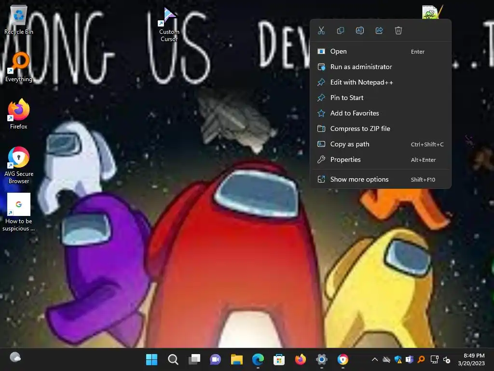This screenshot has width=494, height=371.
Task: Click the OneDrive tray icon
Action: click(386, 359)
